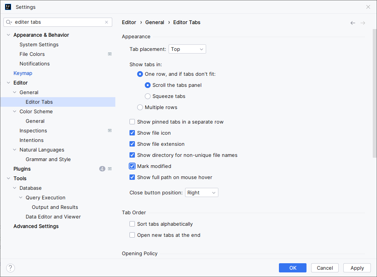The width and height of the screenshot is (377, 277).
Task: Uncheck Show file icon
Action: (x=132, y=133)
